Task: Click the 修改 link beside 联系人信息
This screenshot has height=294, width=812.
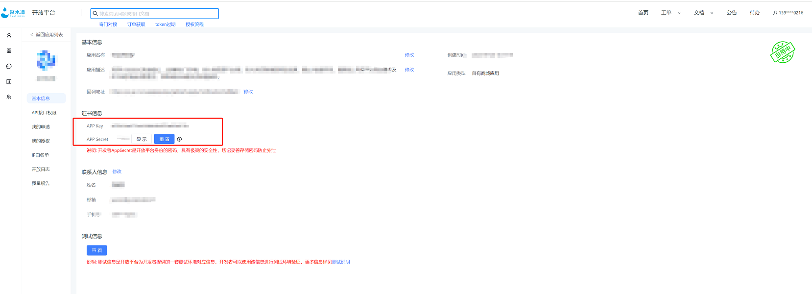Action: [117, 171]
